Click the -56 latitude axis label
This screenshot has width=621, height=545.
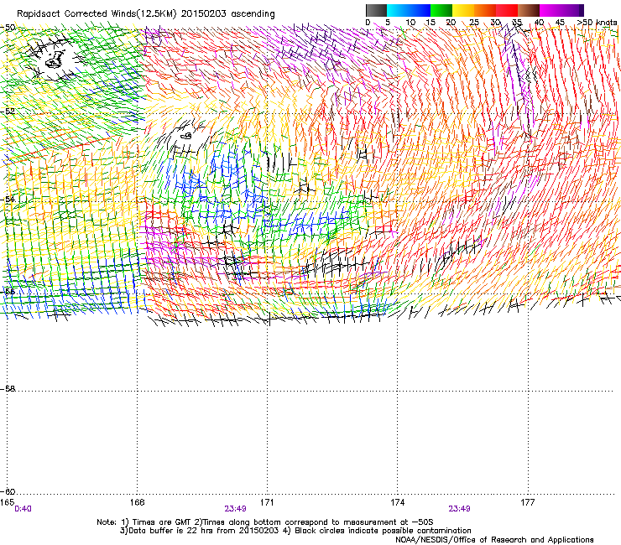(8, 291)
